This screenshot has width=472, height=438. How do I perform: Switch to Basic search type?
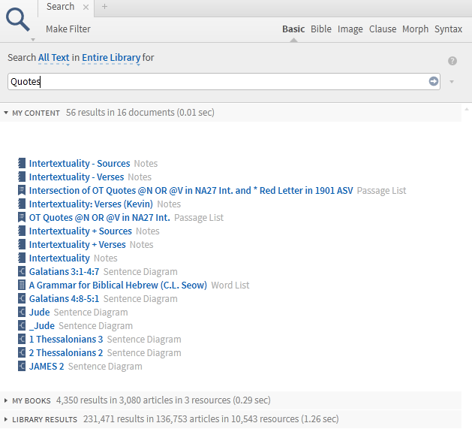pyautogui.click(x=293, y=29)
